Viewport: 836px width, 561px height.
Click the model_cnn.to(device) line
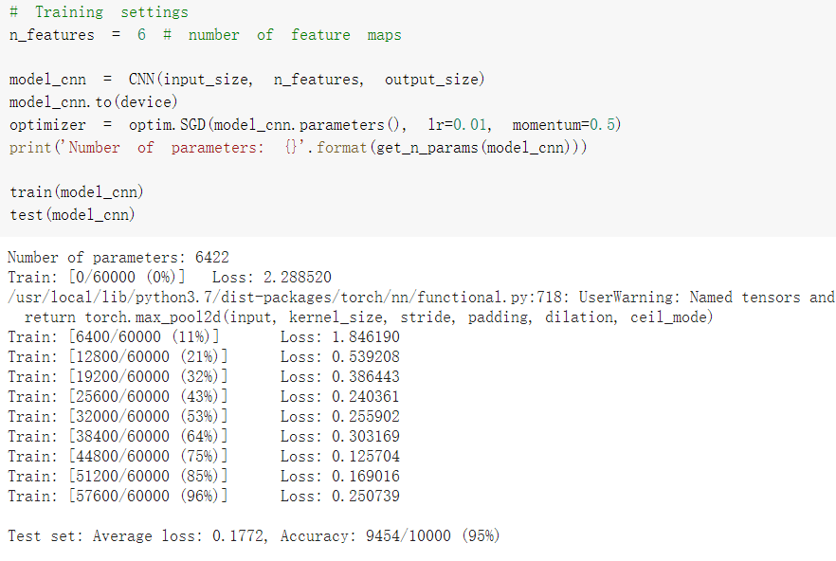pos(93,102)
